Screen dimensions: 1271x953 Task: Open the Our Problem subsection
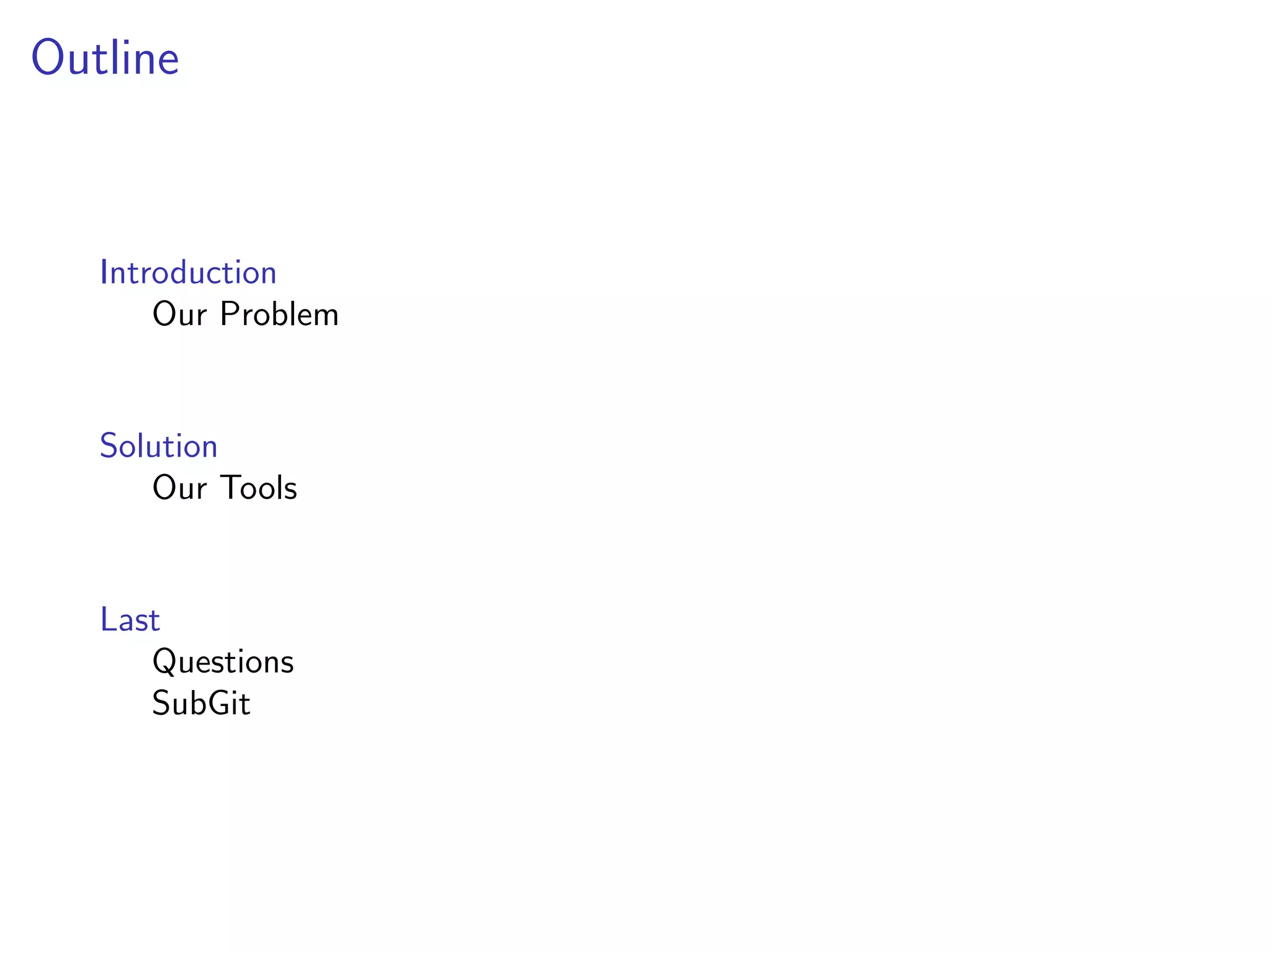pos(245,315)
